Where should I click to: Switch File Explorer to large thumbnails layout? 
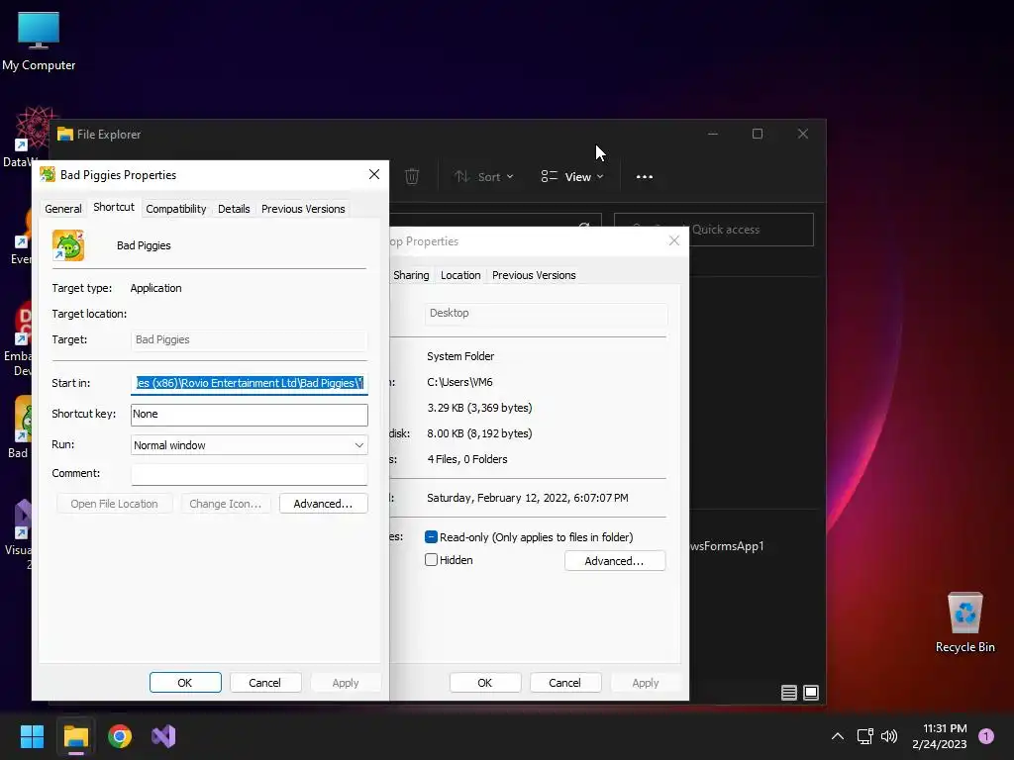[x=811, y=693]
